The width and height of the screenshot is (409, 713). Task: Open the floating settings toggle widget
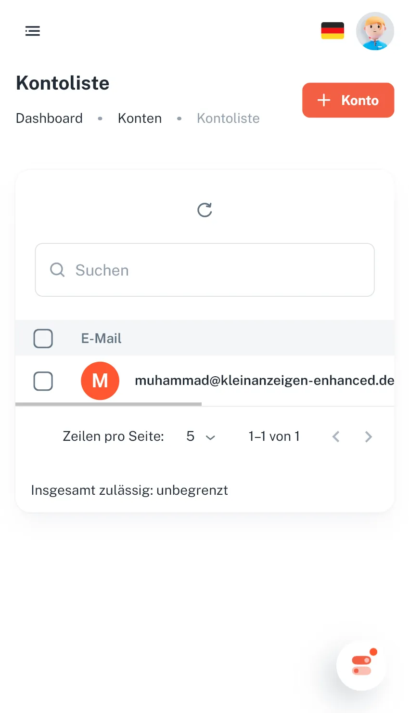point(361,665)
